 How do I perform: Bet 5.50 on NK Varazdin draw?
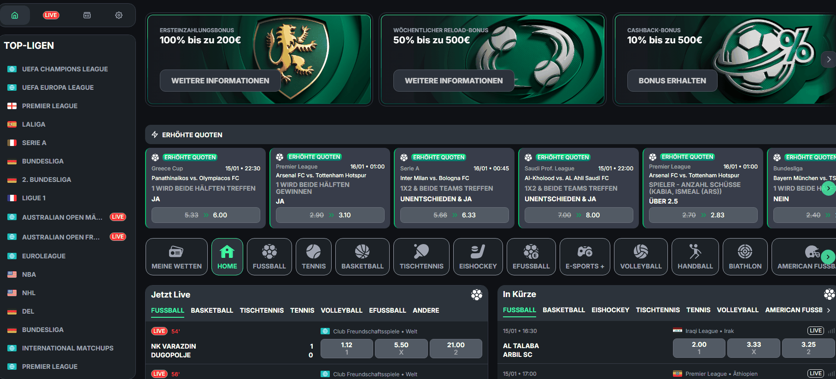click(401, 348)
